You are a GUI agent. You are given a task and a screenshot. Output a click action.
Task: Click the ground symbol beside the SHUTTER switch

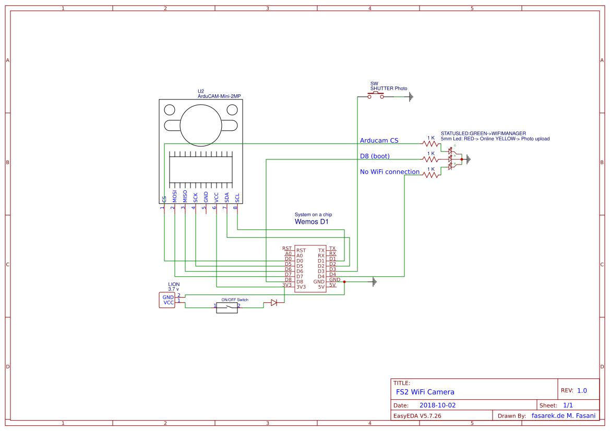(412, 96)
